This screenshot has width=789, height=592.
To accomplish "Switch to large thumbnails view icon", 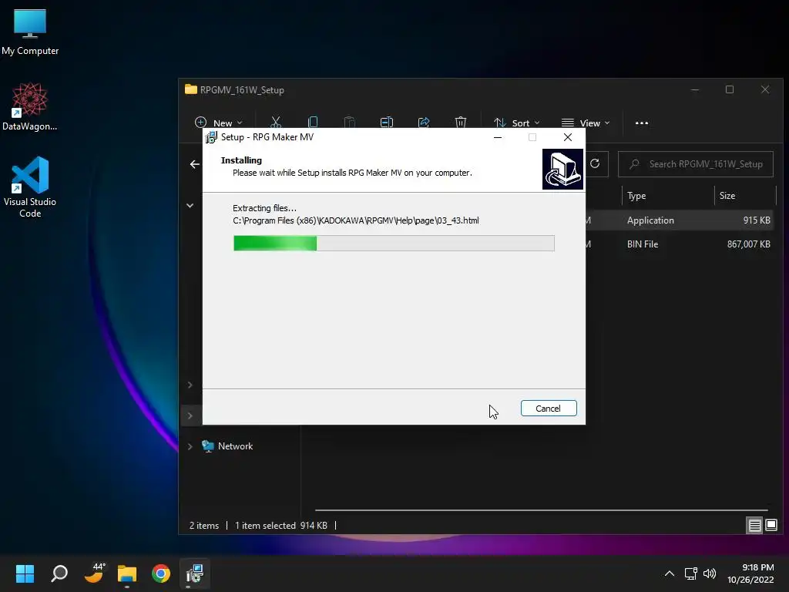I will click(x=771, y=526).
